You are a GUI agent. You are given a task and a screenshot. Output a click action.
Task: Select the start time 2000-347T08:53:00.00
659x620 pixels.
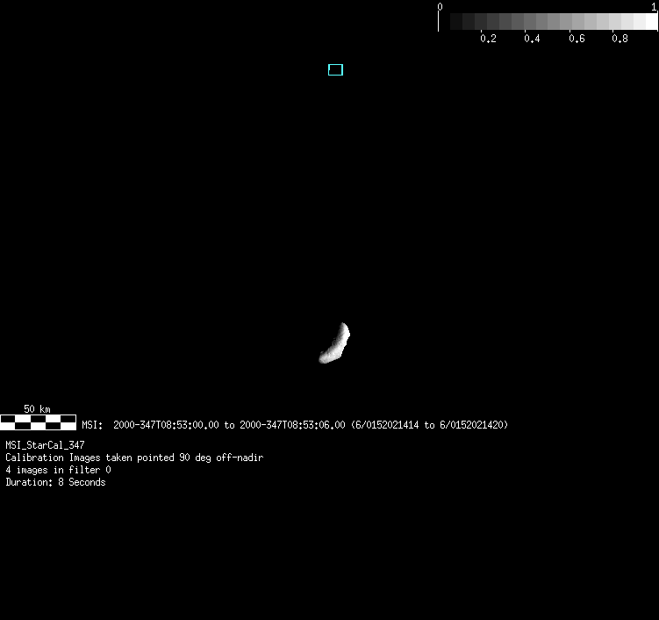click(166, 425)
